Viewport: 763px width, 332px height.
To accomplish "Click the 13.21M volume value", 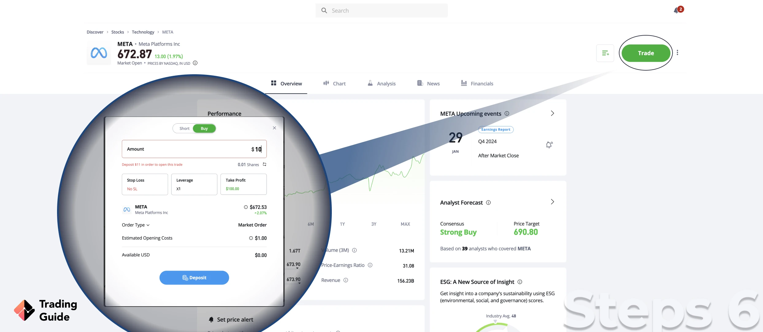I will pyautogui.click(x=407, y=251).
